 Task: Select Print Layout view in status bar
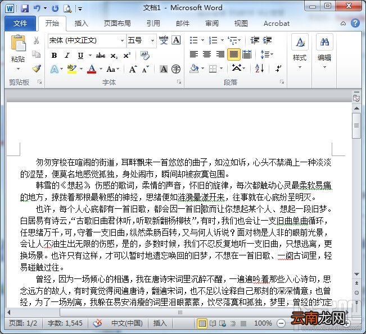point(202,323)
